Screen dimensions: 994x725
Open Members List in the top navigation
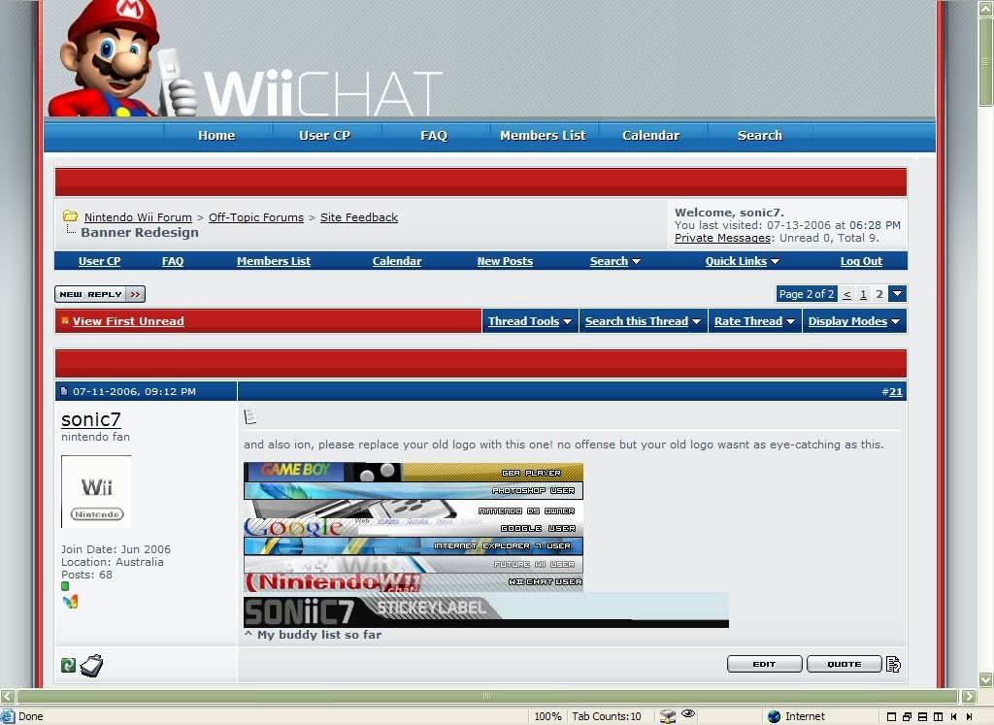543,135
